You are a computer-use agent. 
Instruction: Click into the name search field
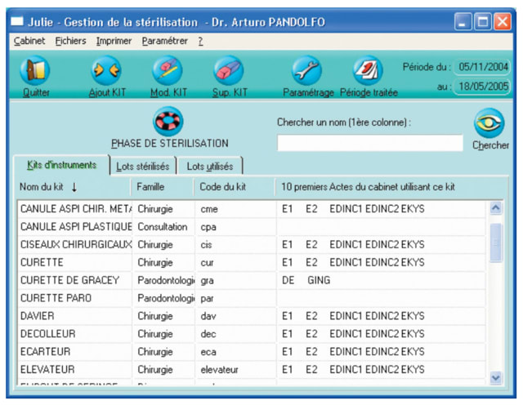(x=369, y=144)
